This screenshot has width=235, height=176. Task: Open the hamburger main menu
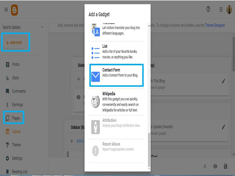tap(6, 10)
